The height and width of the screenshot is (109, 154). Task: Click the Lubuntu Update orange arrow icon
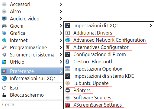coord(68,83)
